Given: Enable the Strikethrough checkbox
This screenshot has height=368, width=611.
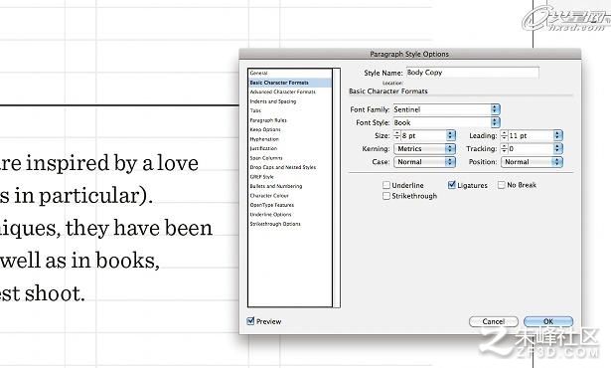Looking at the screenshot, I should 386,196.
